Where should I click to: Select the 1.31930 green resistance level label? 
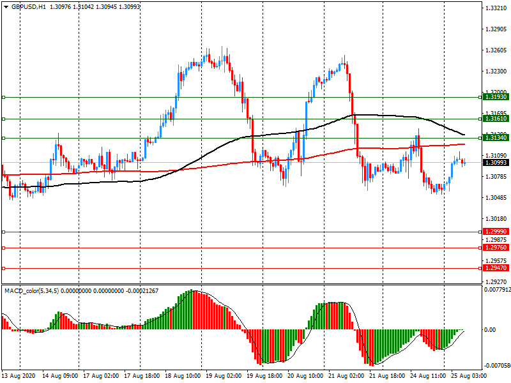click(x=496, y=97)
